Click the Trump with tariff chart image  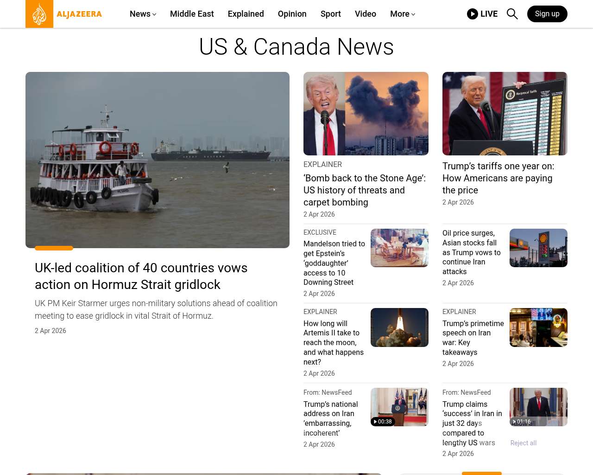tap(505, 114)
